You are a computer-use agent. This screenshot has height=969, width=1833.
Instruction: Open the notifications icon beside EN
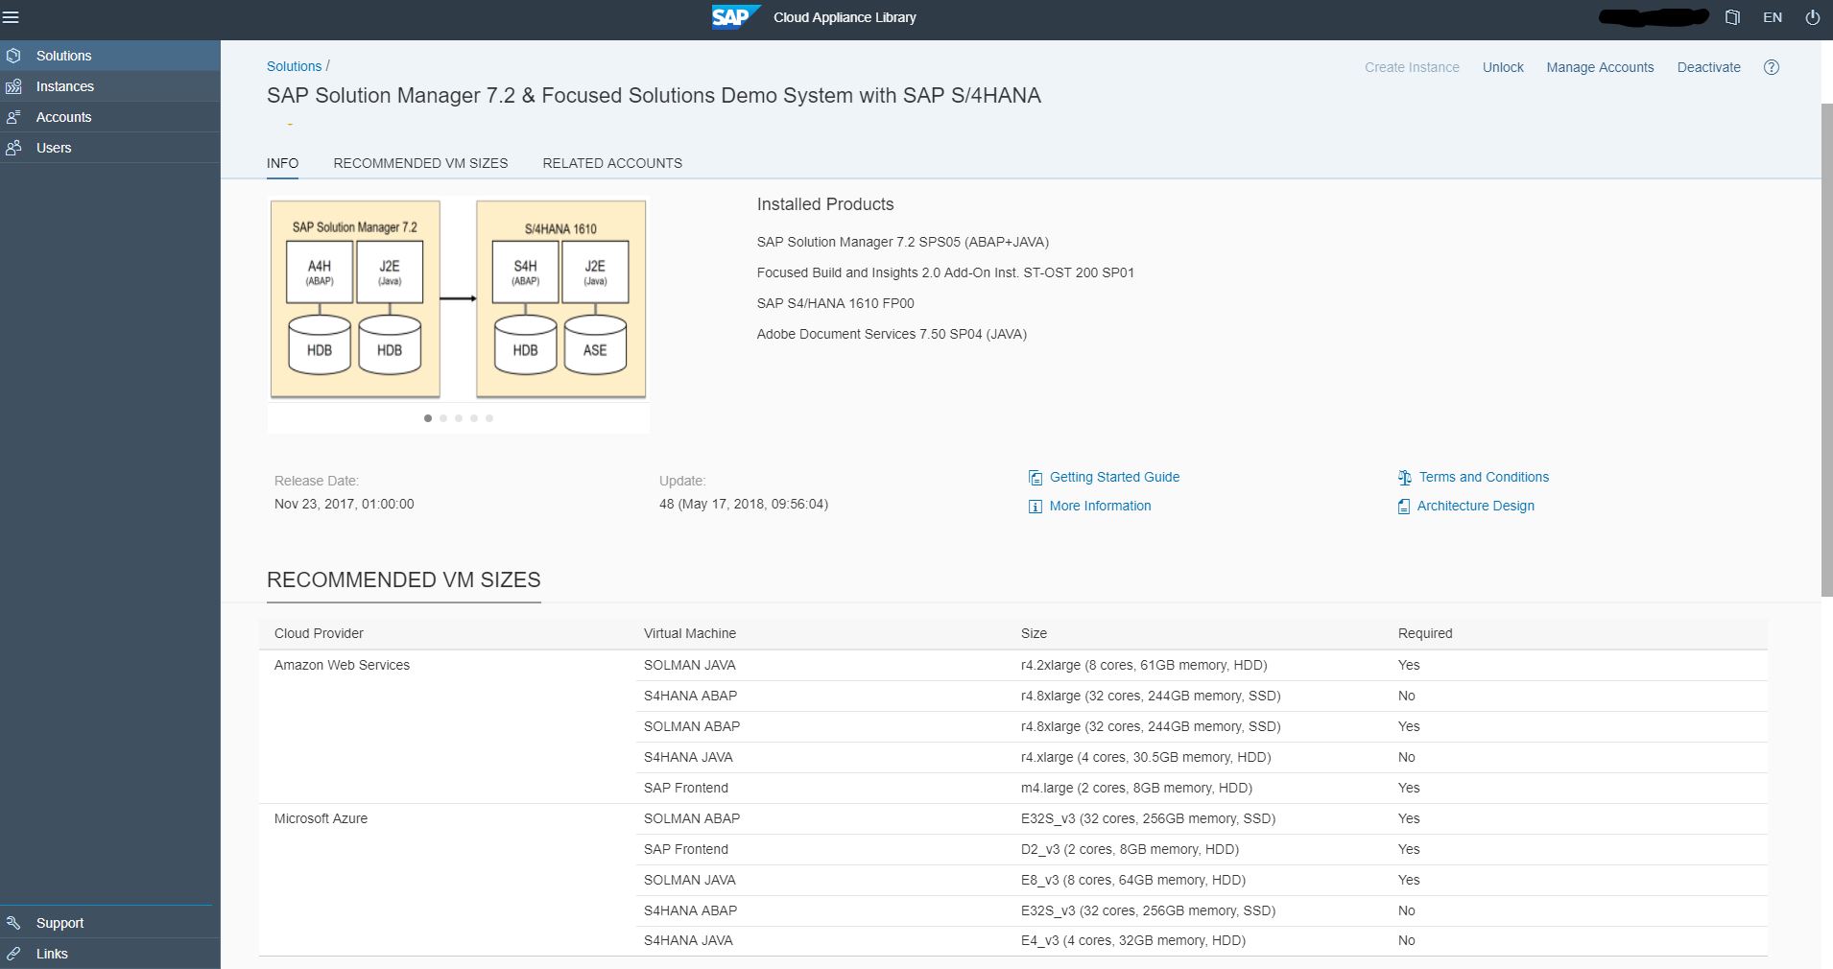tap(1732, 17)
